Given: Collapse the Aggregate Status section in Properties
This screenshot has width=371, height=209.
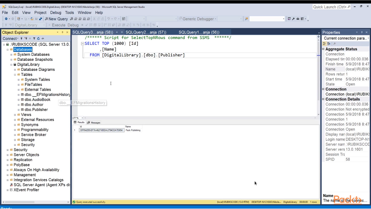Looking at the screenshot, I should tap(323, 49).
